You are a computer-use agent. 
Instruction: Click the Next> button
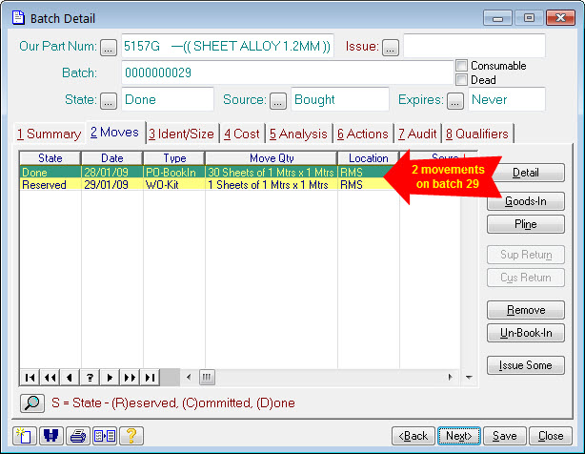(x=459, y=436)
